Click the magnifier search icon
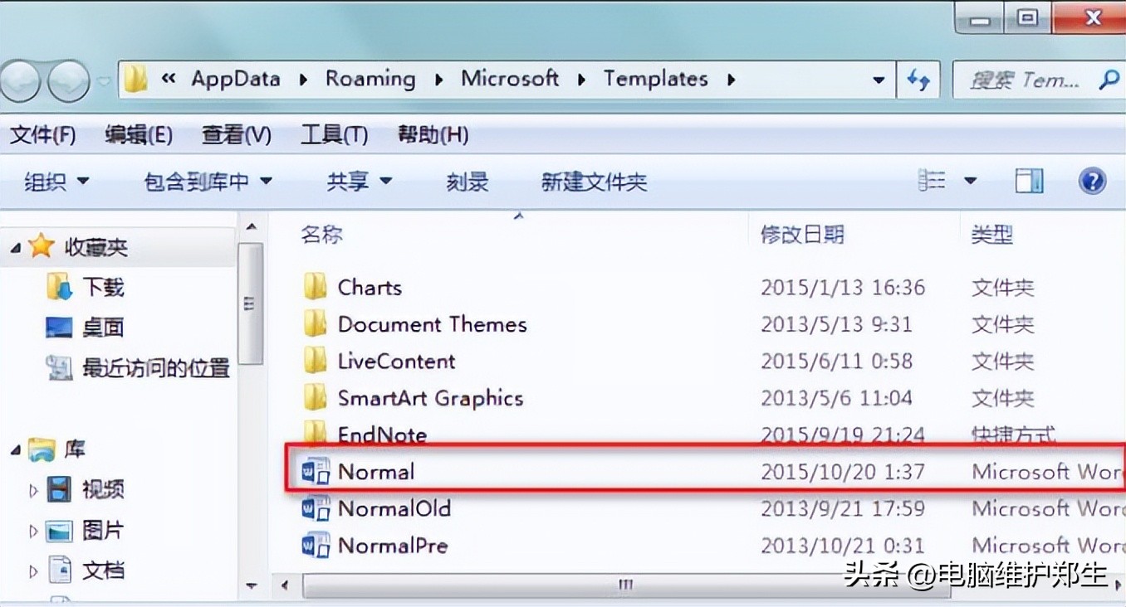The height and width of the screenshot is (607, 1126). click(1109, 80)
